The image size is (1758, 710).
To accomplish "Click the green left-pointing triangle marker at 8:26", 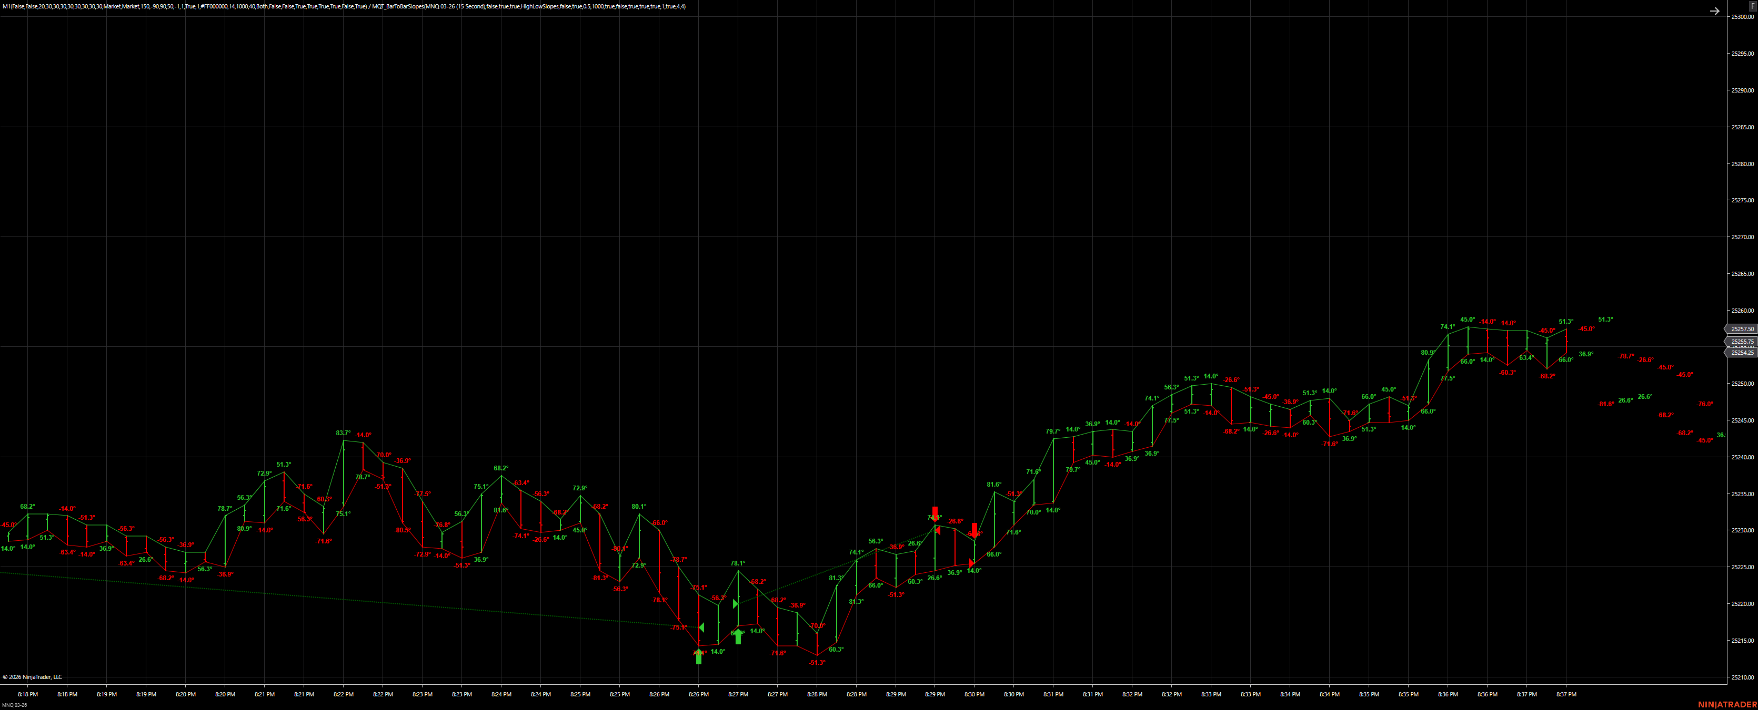I will click(701, 626).
